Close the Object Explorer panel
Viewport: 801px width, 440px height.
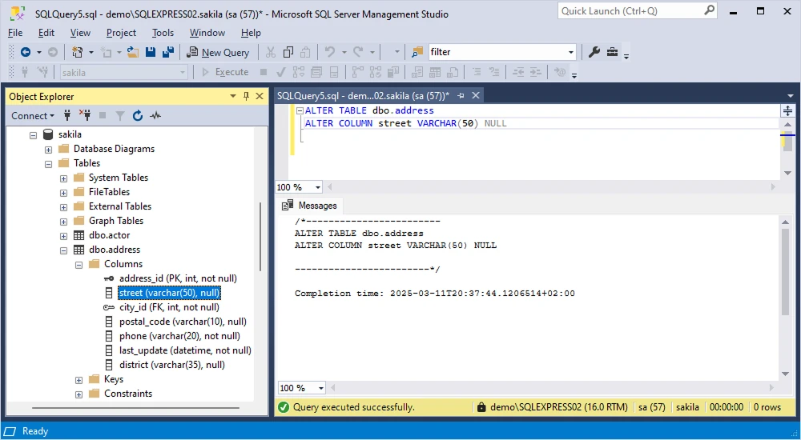pyautogui.click(x=260, y=96)
